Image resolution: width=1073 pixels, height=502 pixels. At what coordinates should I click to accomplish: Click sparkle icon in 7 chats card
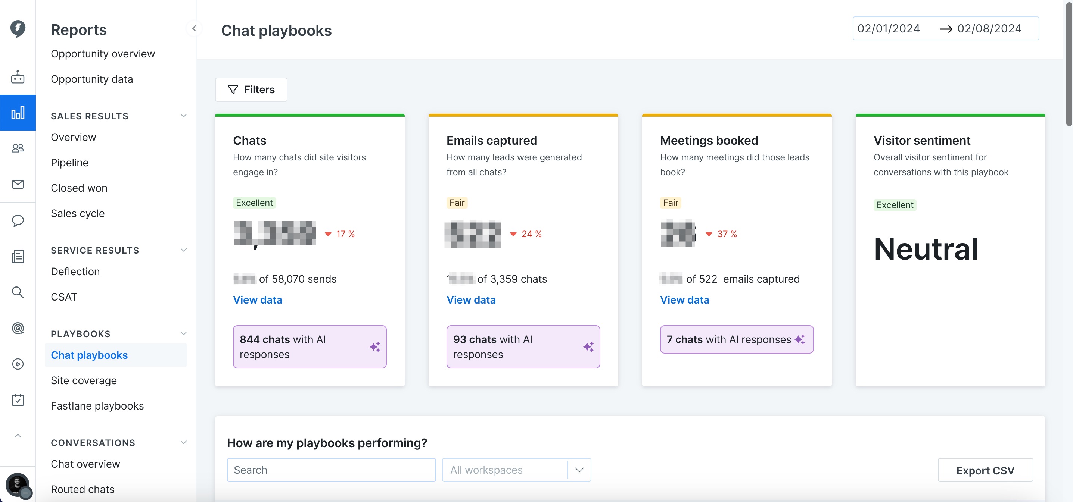point(800,339)
